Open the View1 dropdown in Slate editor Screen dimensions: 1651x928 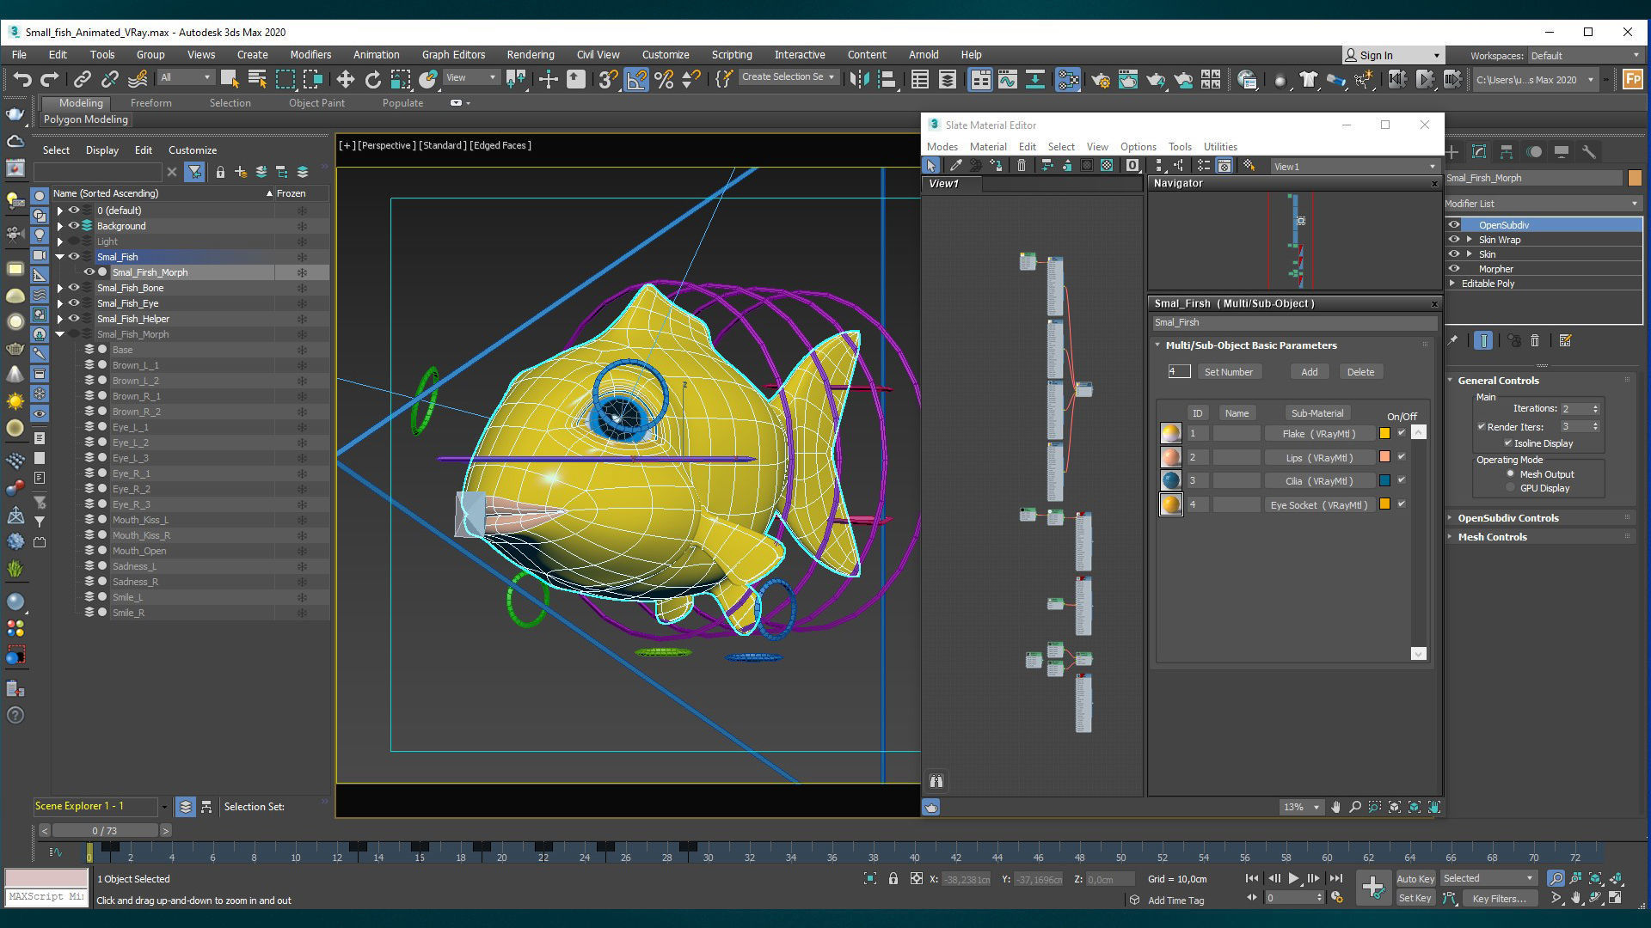[x=1355, y=167]
